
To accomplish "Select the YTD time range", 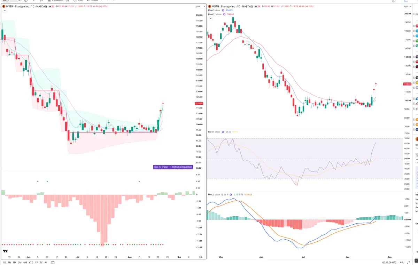I will pos(31,263).
